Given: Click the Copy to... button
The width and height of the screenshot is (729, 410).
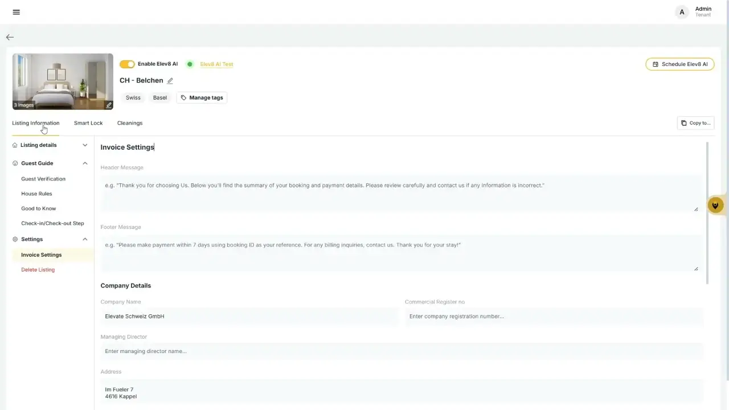Looking at the screenshot, I should tap(695, 123).
